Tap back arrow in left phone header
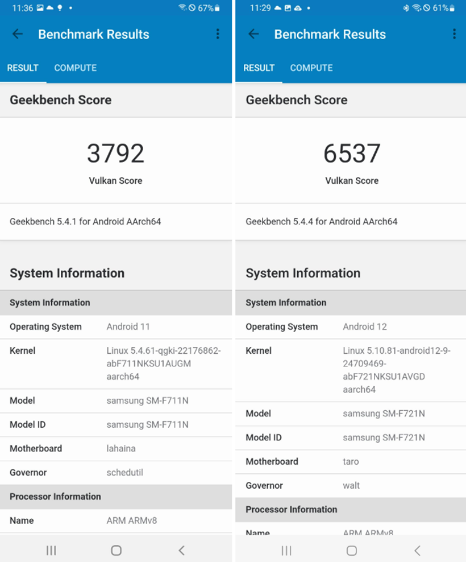Image resolution: width=466 pixels, height=562 pixels. click(x=18, y=34)
